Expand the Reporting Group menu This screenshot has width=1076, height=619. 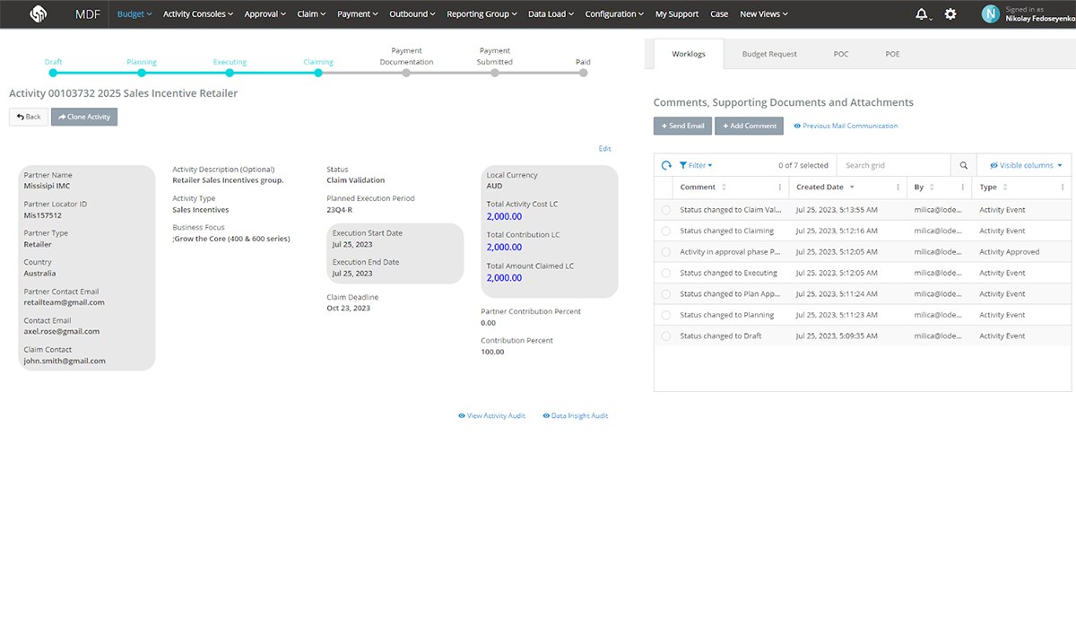click(x=482, y=14)
